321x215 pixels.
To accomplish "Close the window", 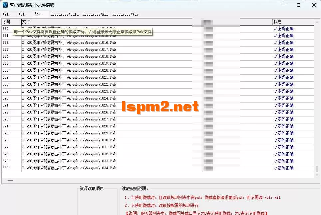I will coord(314,5).
